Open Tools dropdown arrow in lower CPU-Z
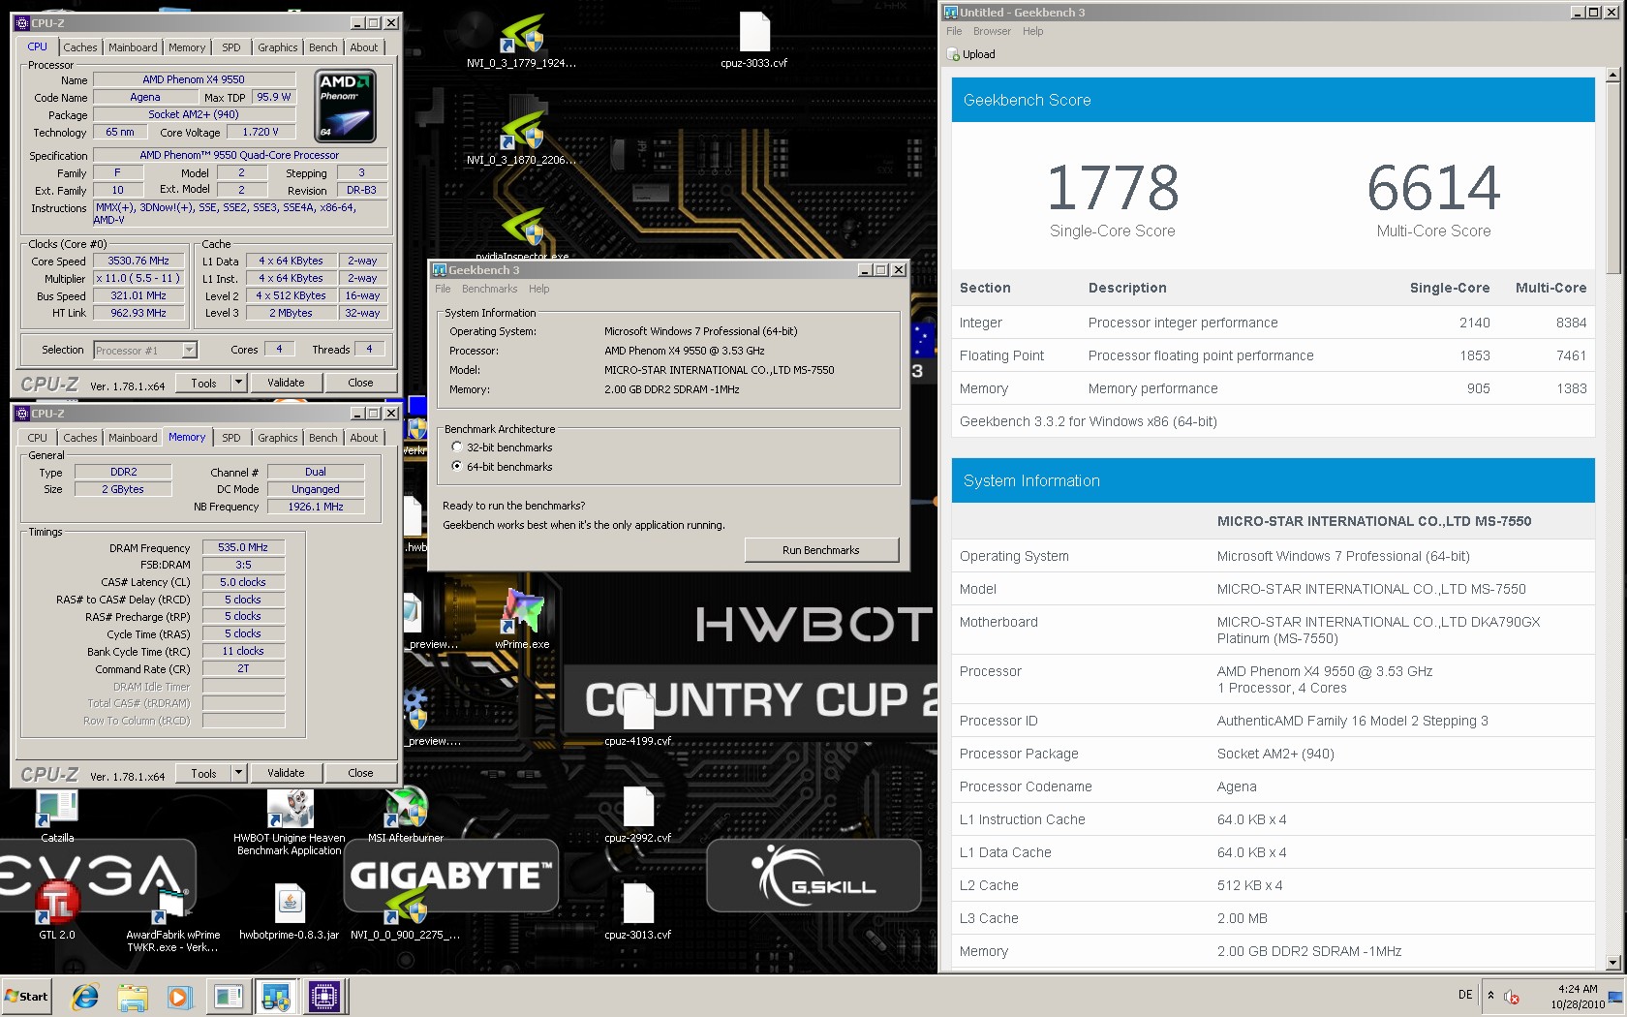 (x=238, y=773)
